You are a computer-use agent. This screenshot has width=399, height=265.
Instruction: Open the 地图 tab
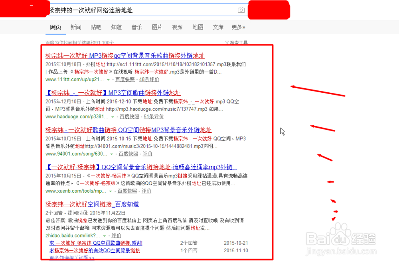pos(198,27)
